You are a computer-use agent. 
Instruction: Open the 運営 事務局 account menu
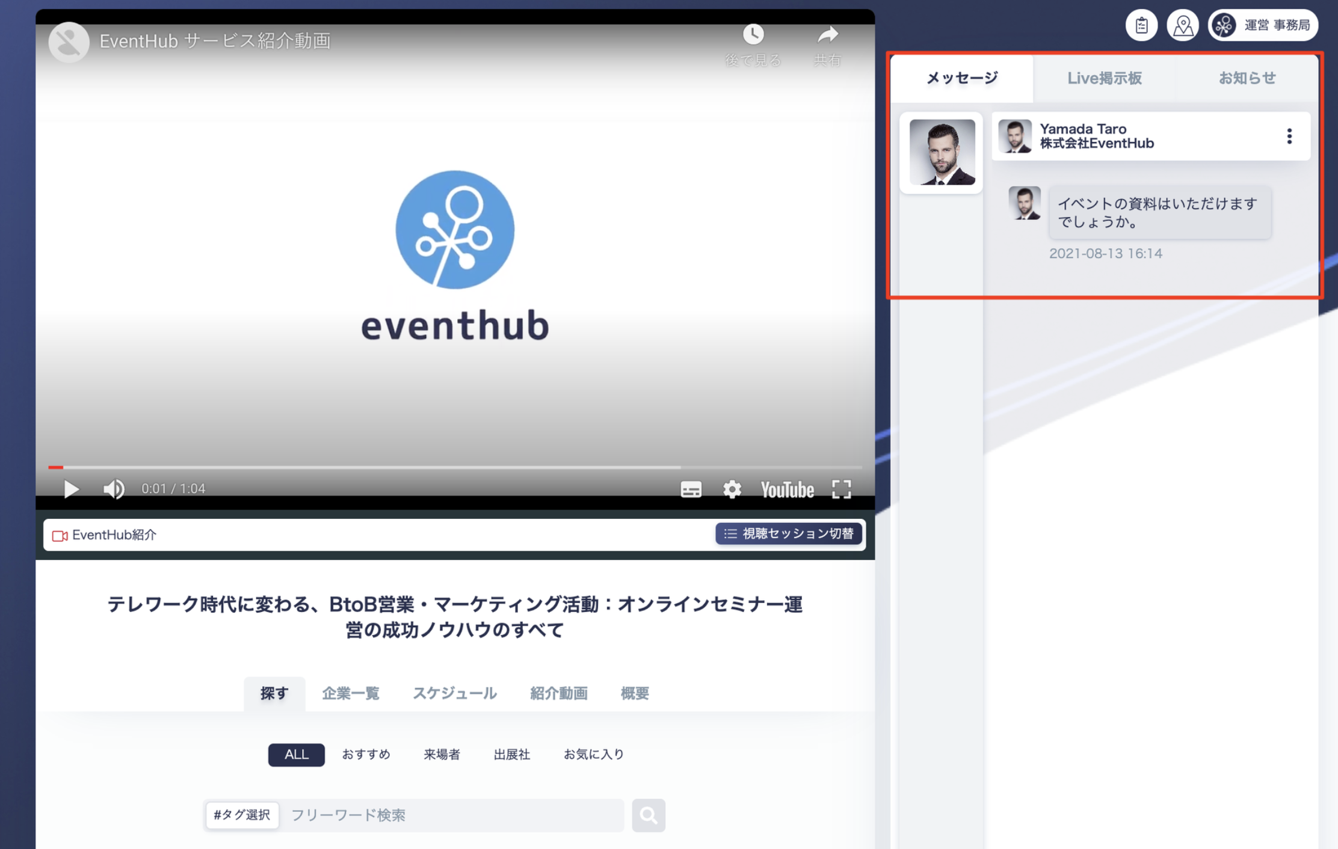1263,25
